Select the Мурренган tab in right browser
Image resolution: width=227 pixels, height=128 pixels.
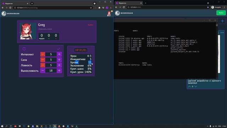[128, 3]
